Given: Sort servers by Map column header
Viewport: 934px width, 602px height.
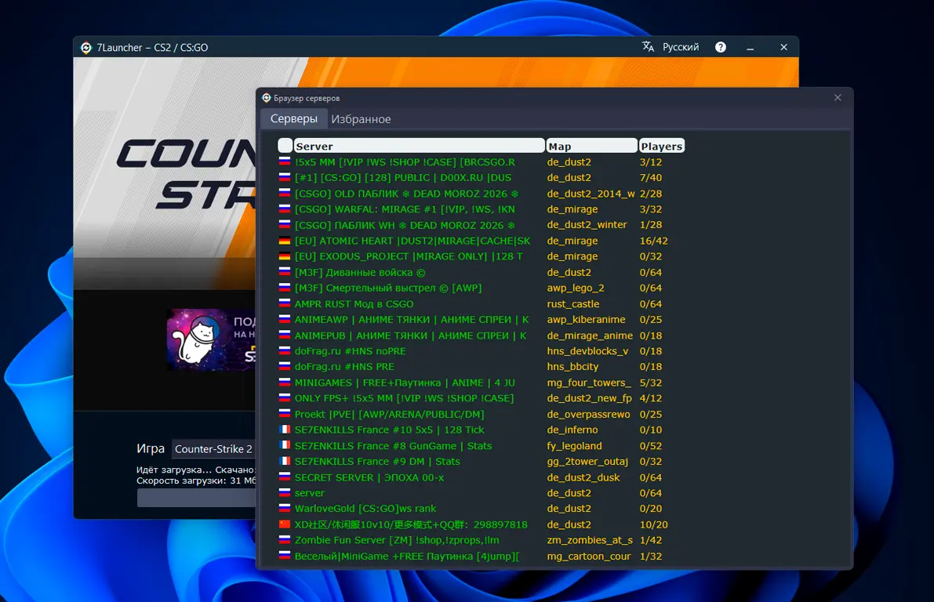Looking at the screenshot, I should pyautogui.click(x=591, y=146).
